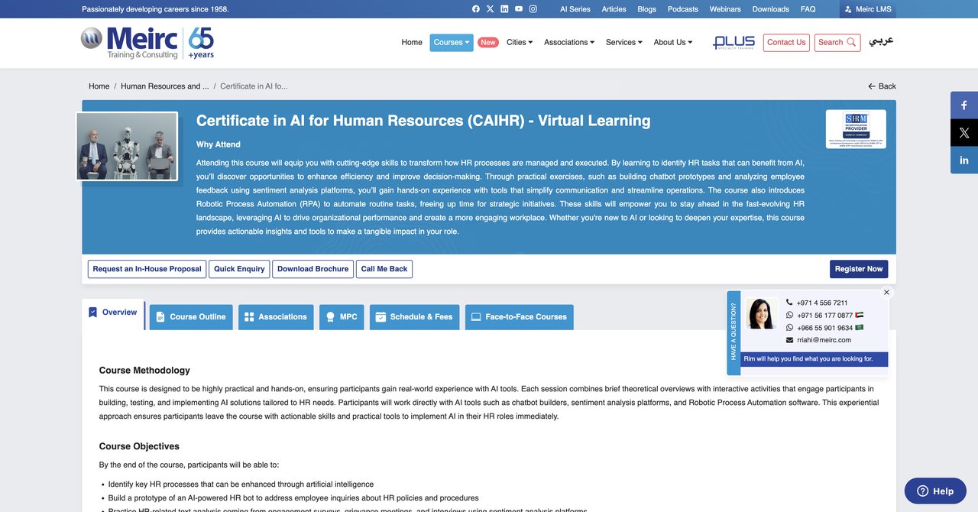Viewport: 978px width, 512px height.
Task: Share on X via side share bar
Action: point(964,133)
